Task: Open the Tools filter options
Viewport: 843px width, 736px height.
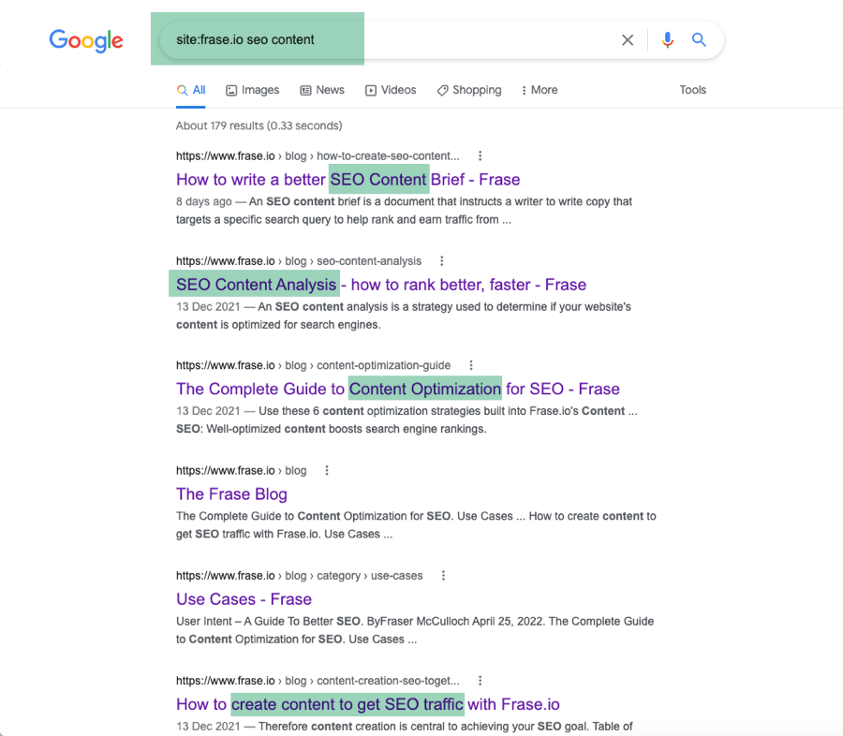Action: (692, 90)
